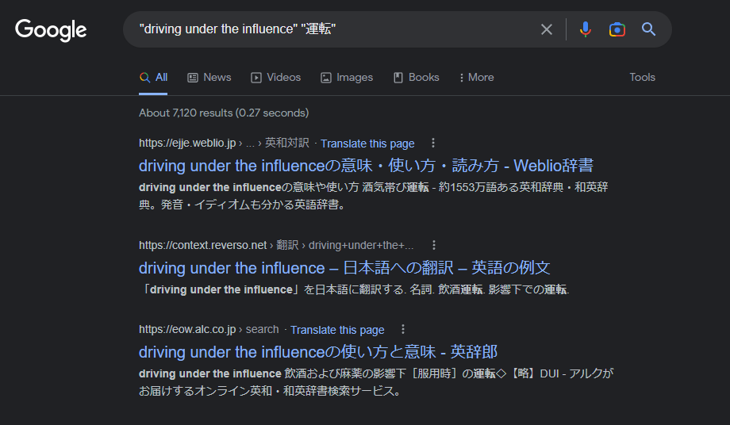The height and width of the screenshot is (425, 730).
Task: Open the 英辞郎 driving under the influence result
Action: (x=318, y=352)
